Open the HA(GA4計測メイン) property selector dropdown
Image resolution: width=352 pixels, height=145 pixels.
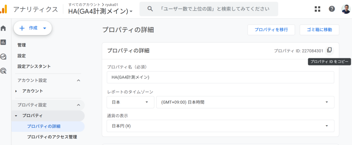tap(100, 11)
